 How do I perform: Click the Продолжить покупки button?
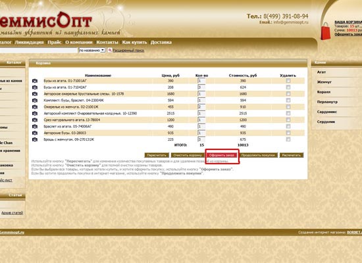point(259,155)
